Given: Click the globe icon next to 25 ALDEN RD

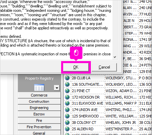Looking at the screenshot, I should pos(67,129).
